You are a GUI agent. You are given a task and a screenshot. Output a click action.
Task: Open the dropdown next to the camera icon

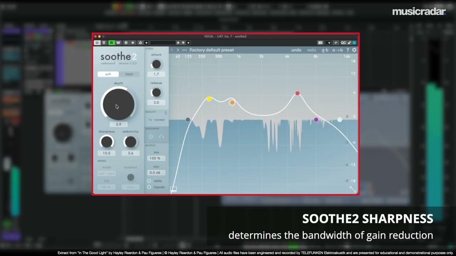pos(329,43)
